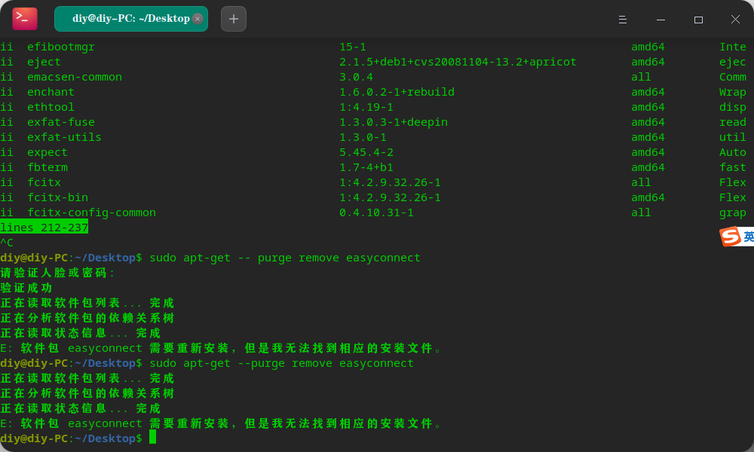Click the expect package name
This screenshot has width=754, height=452.
(48, 152)
